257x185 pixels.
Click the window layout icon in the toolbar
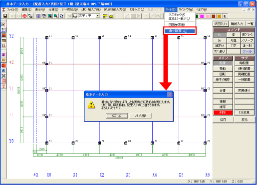coord(44,16)
